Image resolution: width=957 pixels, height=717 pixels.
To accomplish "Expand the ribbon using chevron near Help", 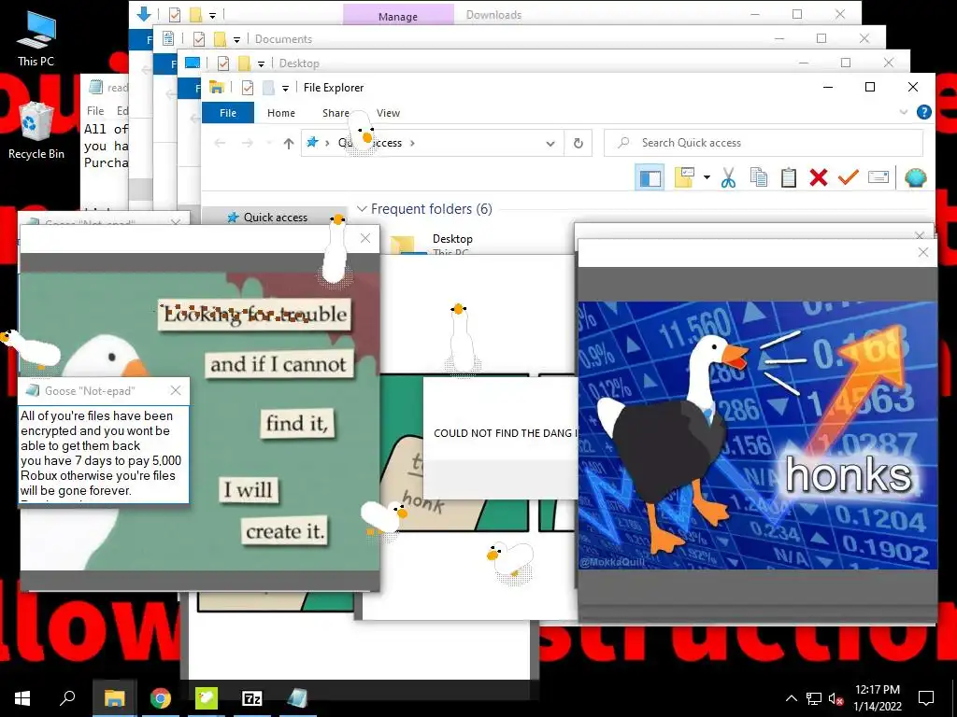I will (904, 112).
